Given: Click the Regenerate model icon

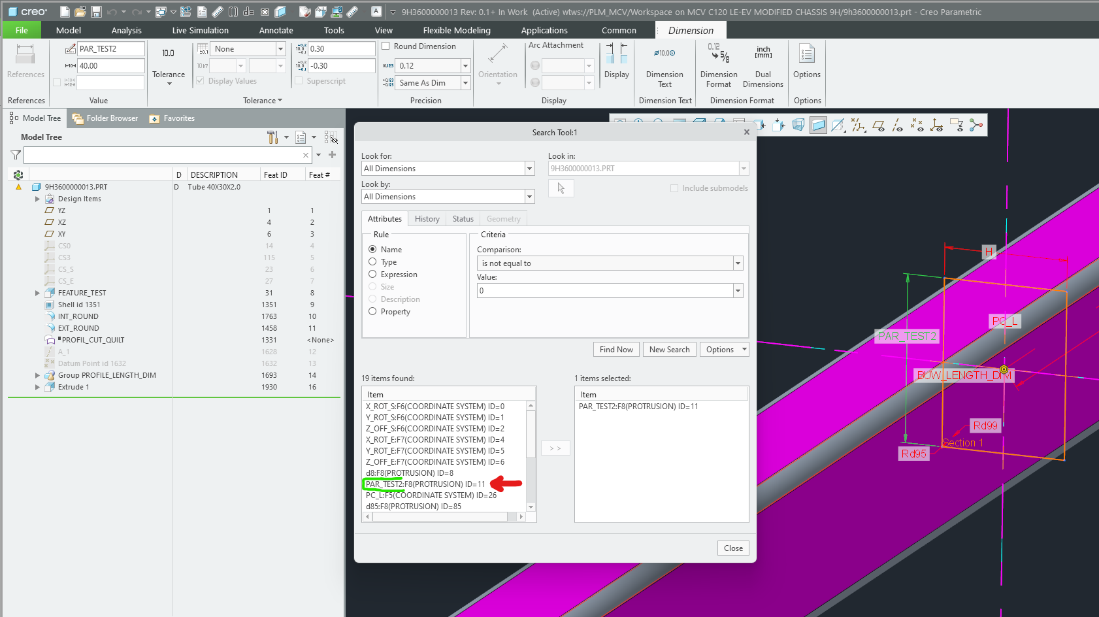Looking at the screenshot, I should (186, 11).
